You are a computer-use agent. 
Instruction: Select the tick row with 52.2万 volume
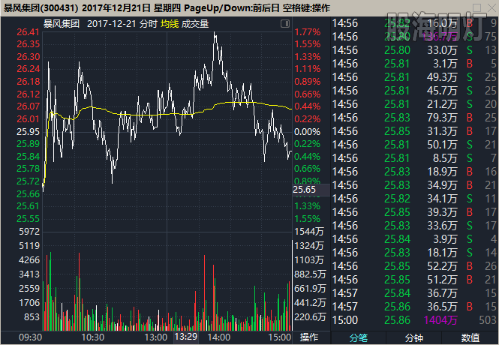[x=414, y=266]
